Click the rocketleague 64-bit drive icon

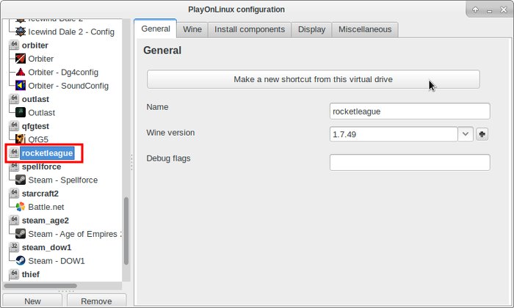click(x=14, y=153)
